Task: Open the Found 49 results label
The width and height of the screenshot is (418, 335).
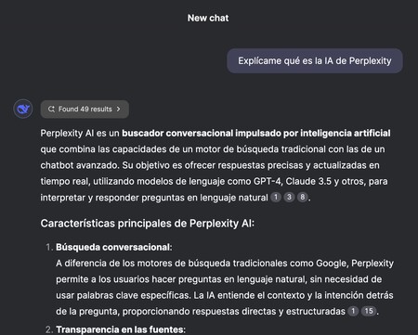Action: pos(85,109)
